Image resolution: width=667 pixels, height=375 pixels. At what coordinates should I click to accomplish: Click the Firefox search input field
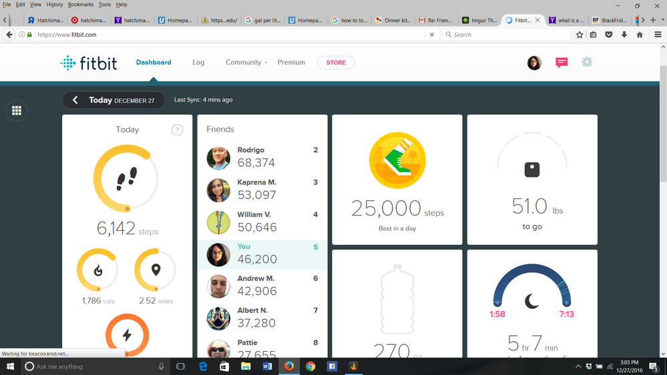coord(507,35)
